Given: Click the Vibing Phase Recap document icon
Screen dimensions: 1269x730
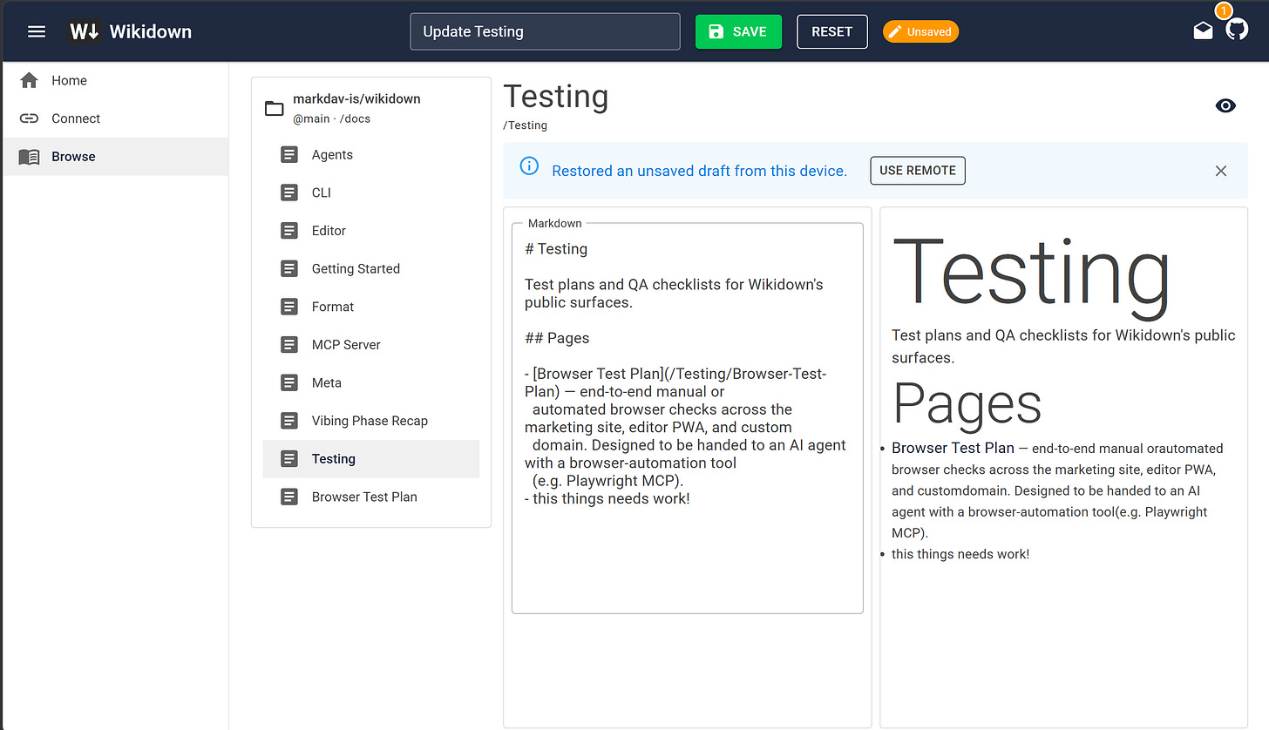Looking at the screenshot, I should point(289,421).
